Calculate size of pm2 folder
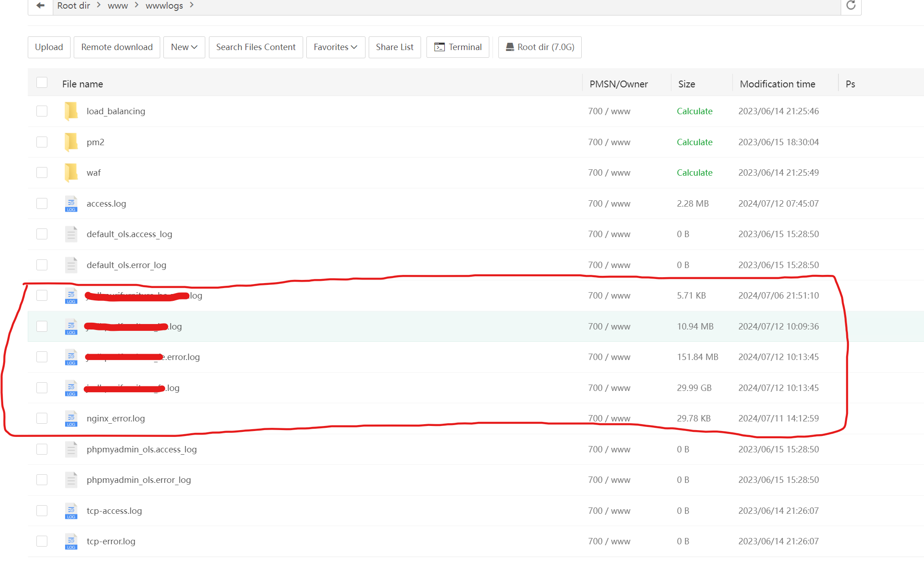 pos(694,142)
